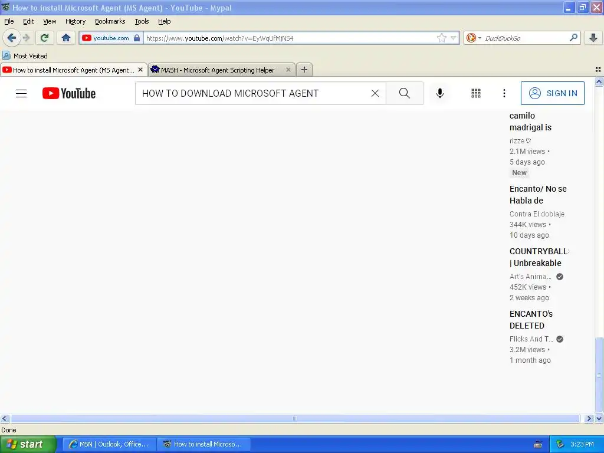Open a new tab with plus button

(x=304, y=70)
